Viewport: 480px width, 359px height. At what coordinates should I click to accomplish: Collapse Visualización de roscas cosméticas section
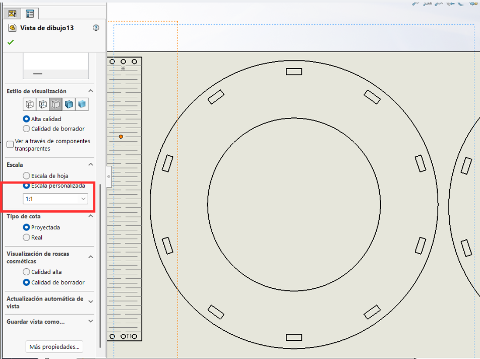coord(91,257)
